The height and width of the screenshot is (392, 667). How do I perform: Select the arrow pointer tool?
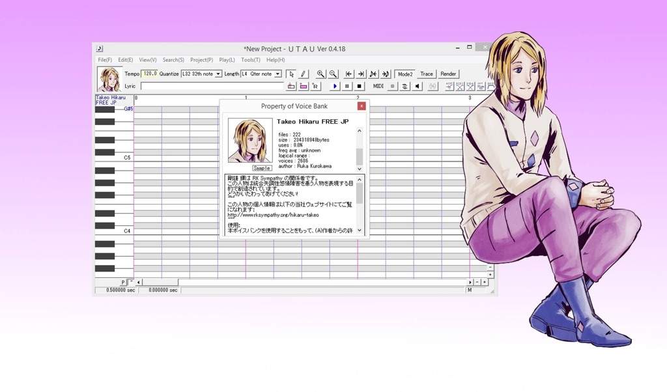pos(291,74)
